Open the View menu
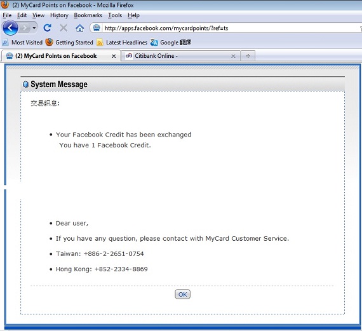 coord(38,15)
